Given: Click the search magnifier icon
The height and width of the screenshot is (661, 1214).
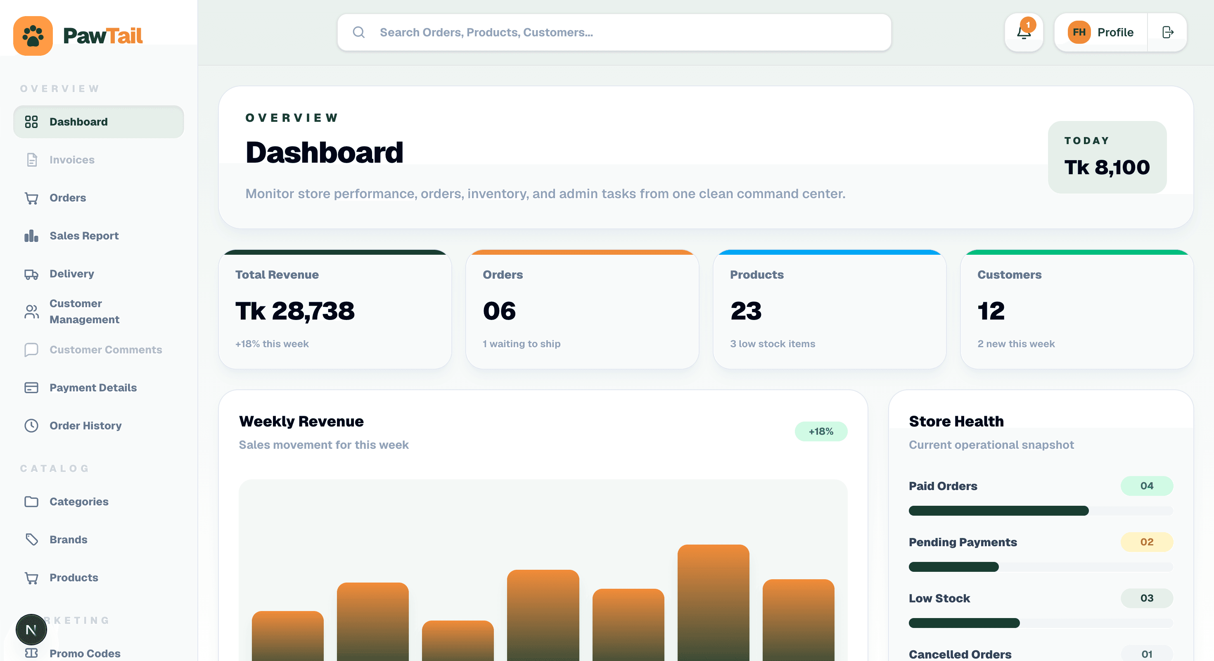Looking at the screenshot, I should [359, 33].
